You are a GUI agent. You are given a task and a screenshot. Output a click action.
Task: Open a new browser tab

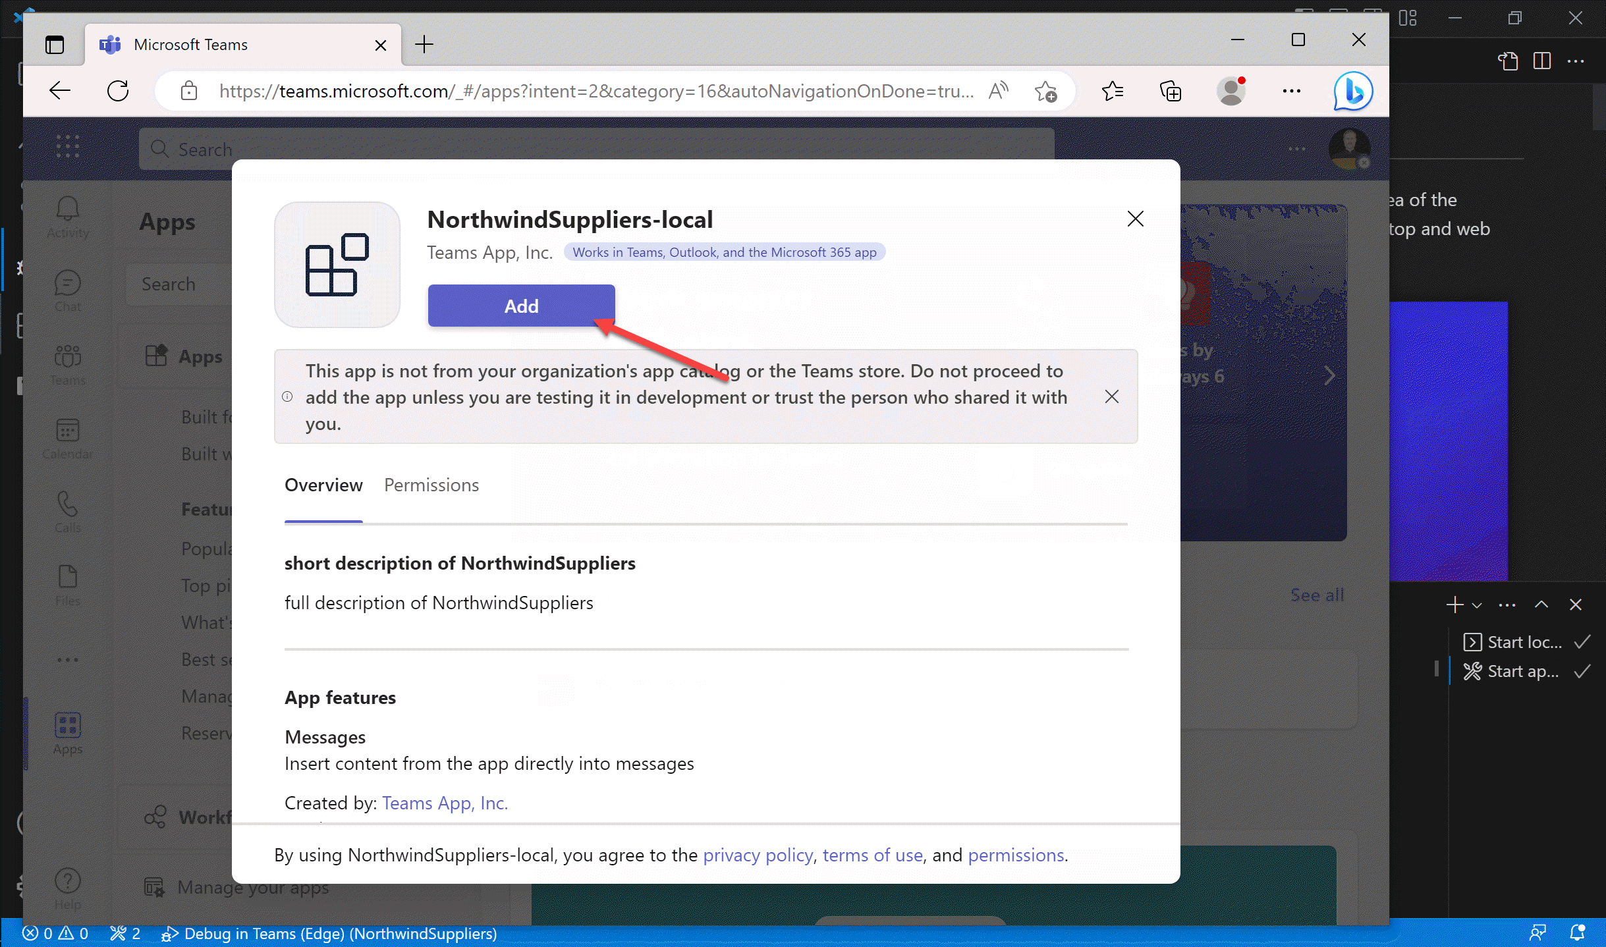coord(424,45)
